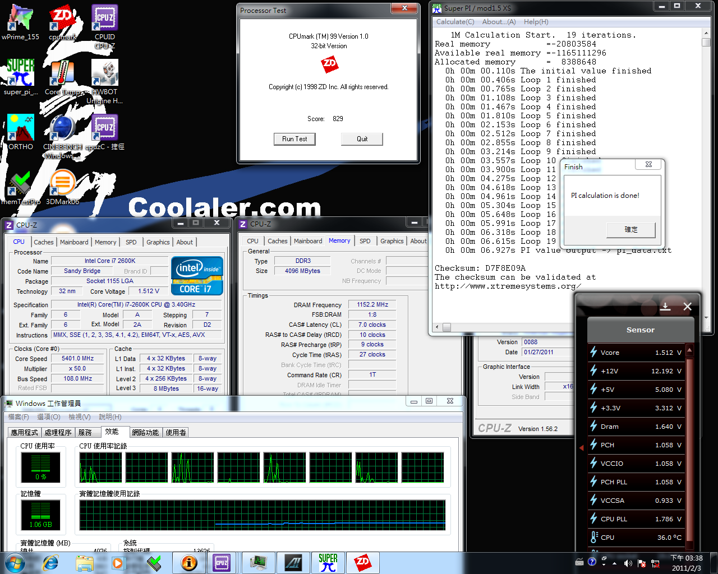The image size is (718, 574).
Task: Switch to the AI Suite taskbar button
Action: click(x=293, y=563)
